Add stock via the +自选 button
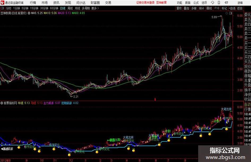251x162 pixels. pos(232,8)
